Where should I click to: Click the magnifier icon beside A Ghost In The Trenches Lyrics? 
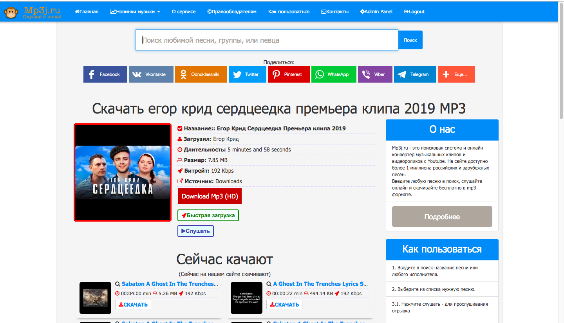269,284
